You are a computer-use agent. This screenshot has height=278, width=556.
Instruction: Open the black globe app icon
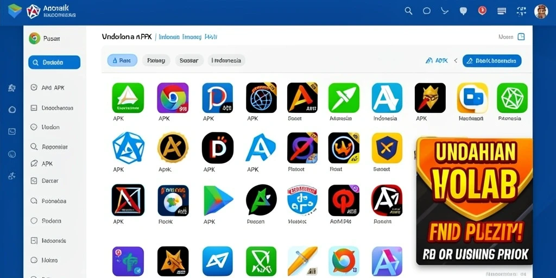(261, 98)
